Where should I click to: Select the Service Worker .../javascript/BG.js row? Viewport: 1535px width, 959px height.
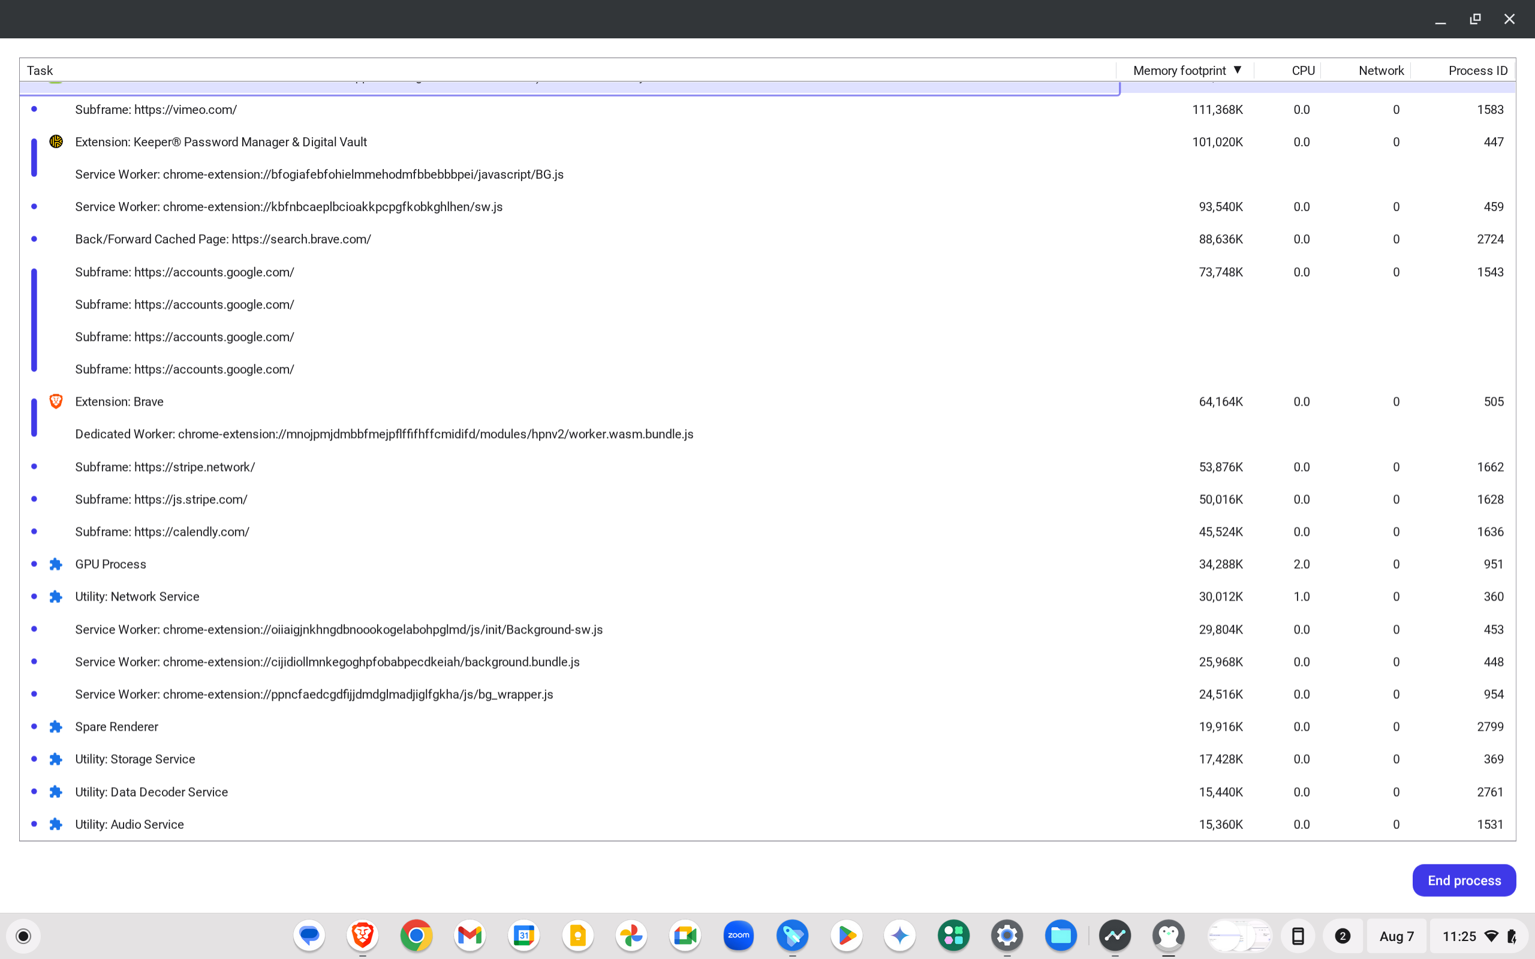click(x=767, y=174)
